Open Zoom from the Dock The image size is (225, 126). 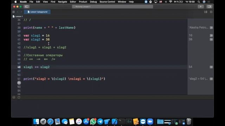[150, 121]
